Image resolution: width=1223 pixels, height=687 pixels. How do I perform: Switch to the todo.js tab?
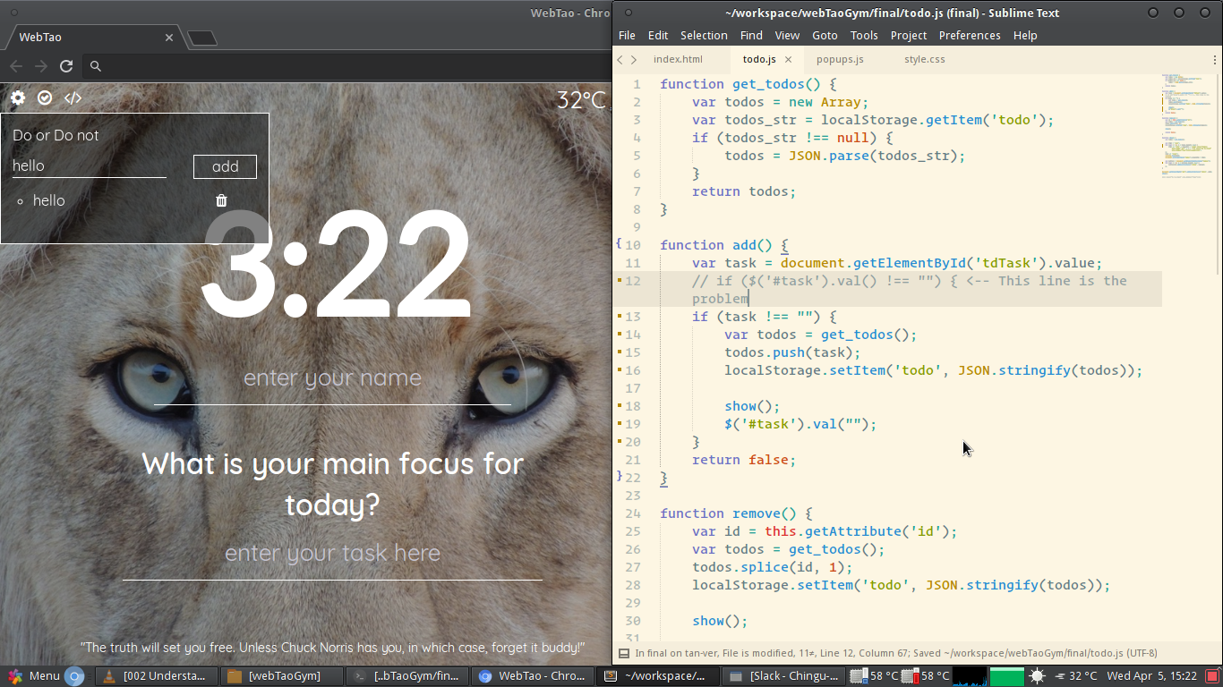tap(759, 60)
